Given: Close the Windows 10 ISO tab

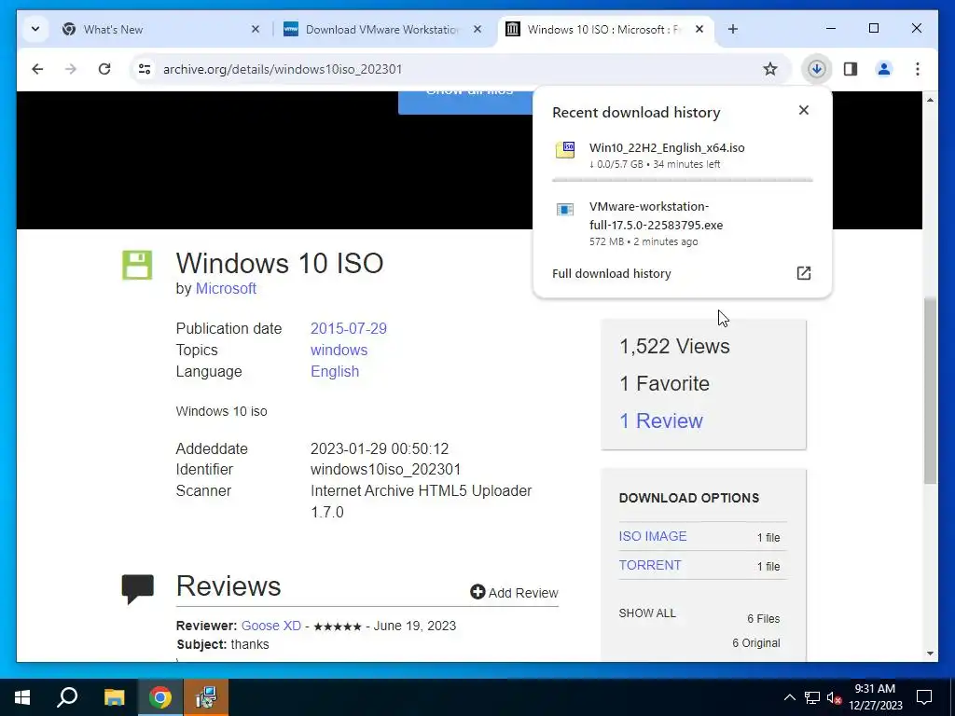Looking at the screenshot, I should 699,29.
